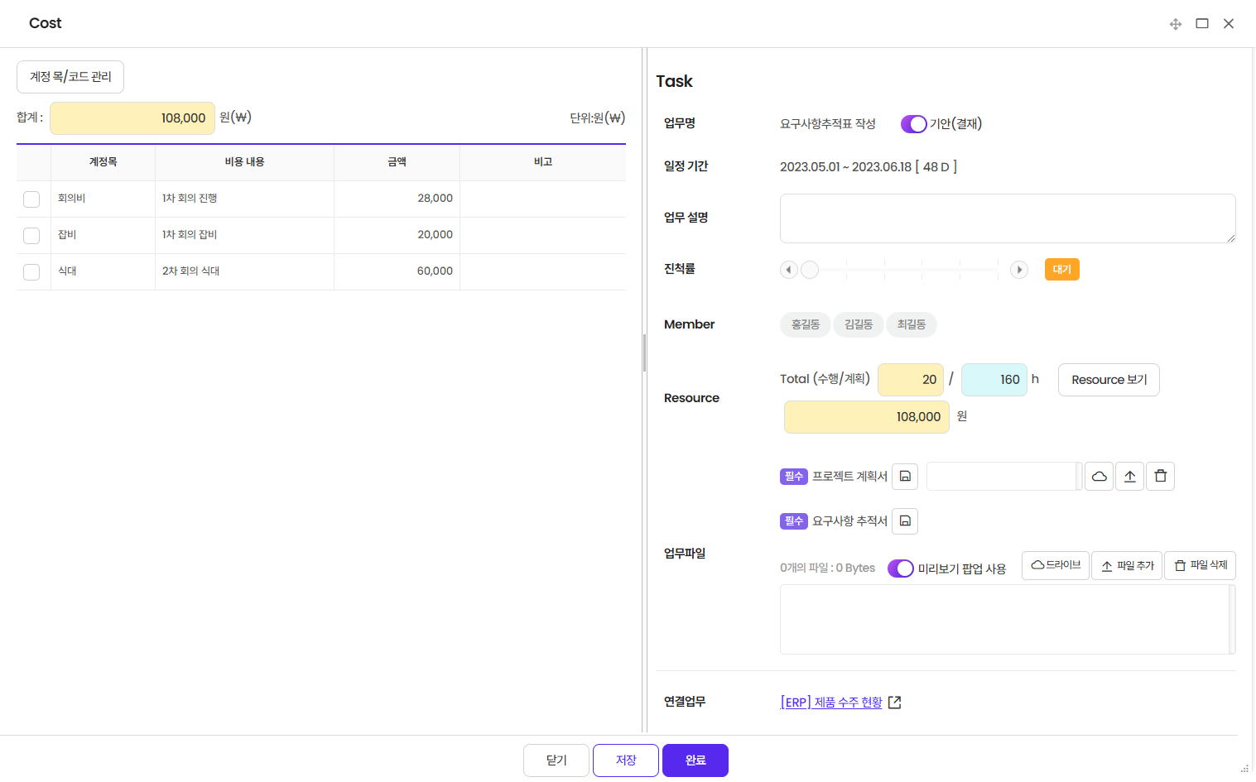Decrease 진척률 with left arrow

[788, 270]
